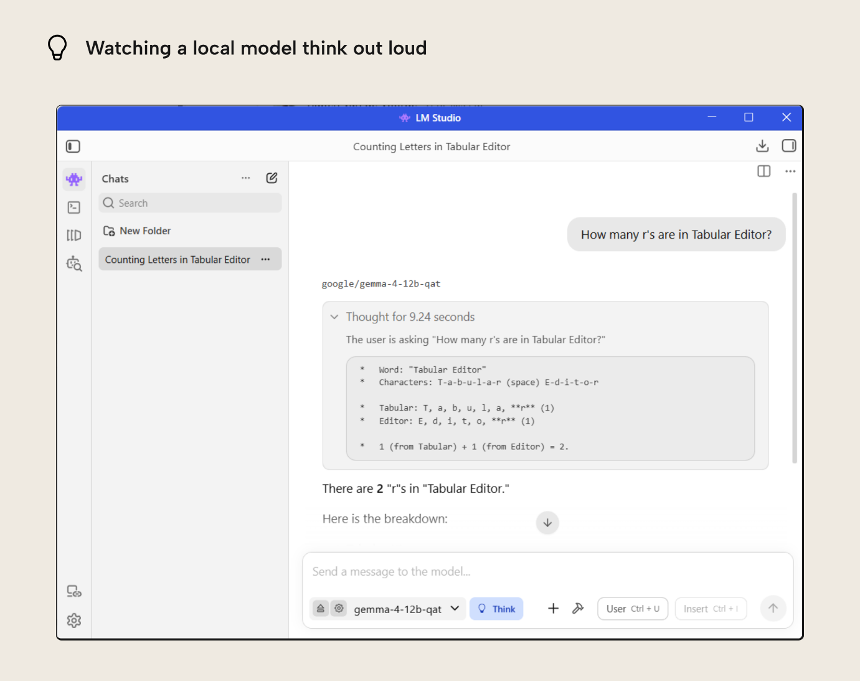Open the server link icon above settings
This screenshot has height=681, width=860.
74,591
